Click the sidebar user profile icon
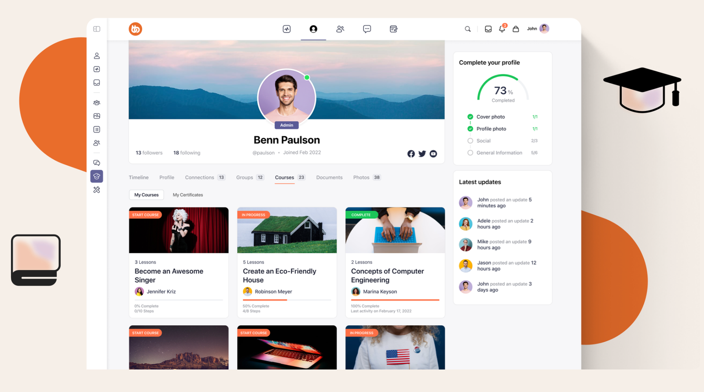704x392 pixels. pyautogui.click(x=97, y=56)
